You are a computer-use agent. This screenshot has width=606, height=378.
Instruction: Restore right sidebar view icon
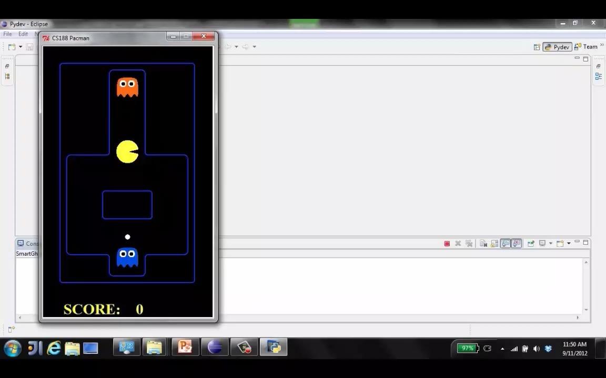pos(598,66)
